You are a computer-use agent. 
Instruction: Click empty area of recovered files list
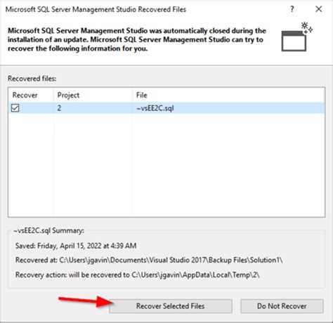tap(166, 165)
